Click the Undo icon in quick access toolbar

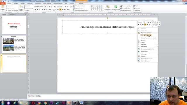click(6, 1)
